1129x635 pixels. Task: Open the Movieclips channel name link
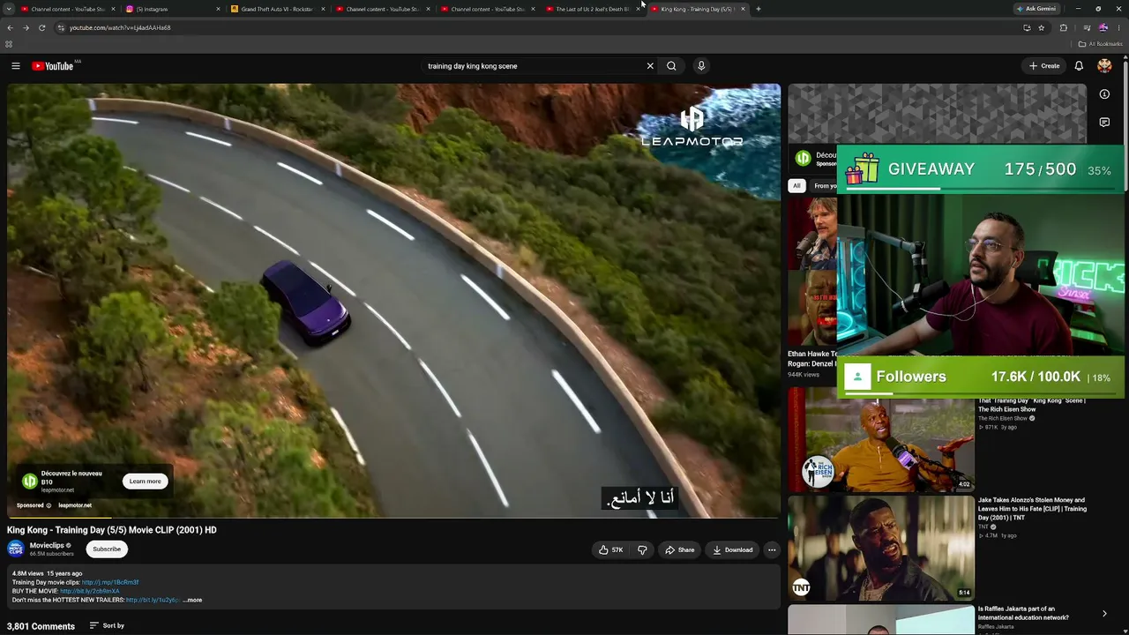tap(47, 545)
